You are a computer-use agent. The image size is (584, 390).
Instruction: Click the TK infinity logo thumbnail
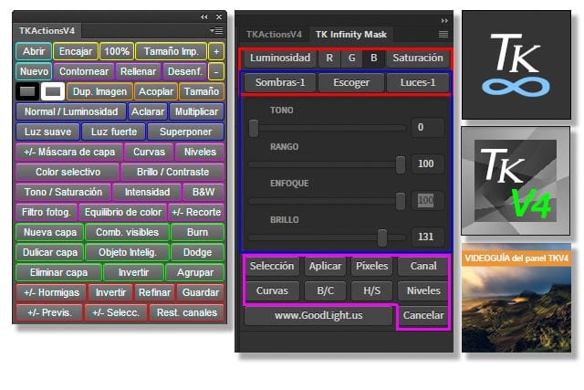(516, 65)
